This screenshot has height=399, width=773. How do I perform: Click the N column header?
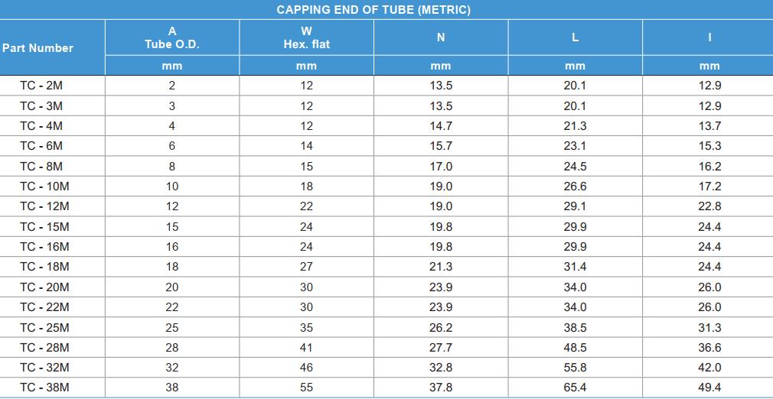pos(441,37)
